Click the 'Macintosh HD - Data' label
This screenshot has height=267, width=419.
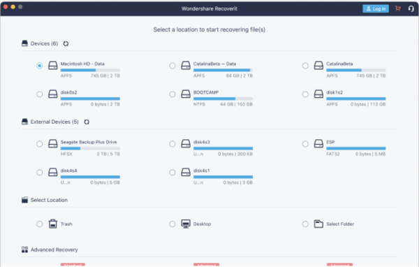pos(82,64)
